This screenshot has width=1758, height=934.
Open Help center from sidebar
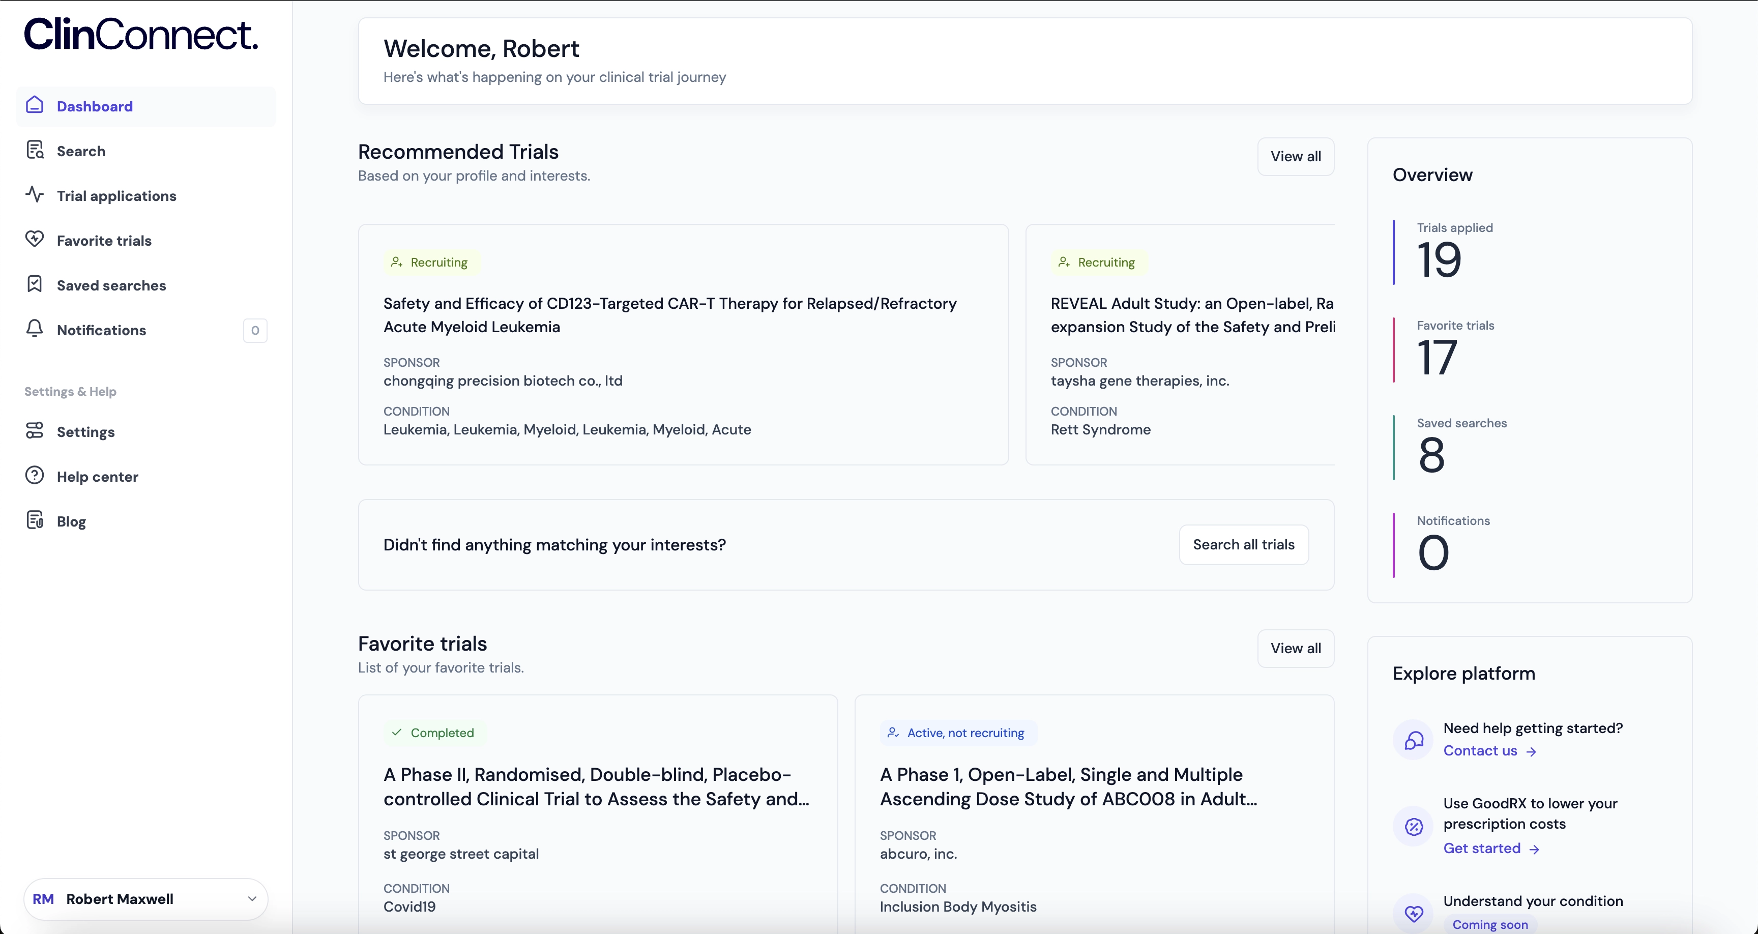(x=146, y=477)
